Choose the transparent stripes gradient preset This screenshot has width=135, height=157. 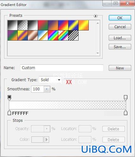[73, 36]
